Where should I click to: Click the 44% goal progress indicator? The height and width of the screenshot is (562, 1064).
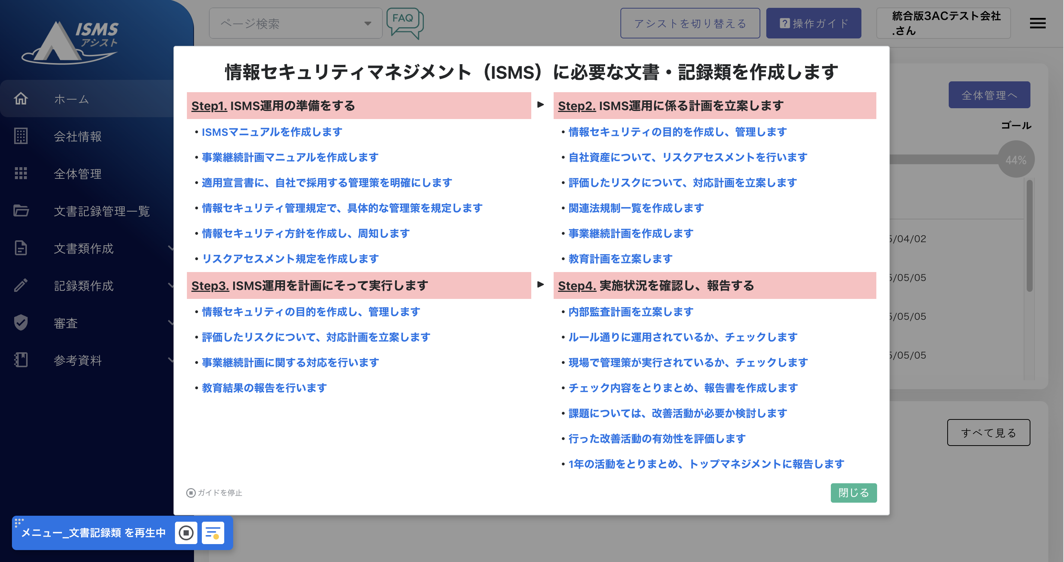[1016, 159]
